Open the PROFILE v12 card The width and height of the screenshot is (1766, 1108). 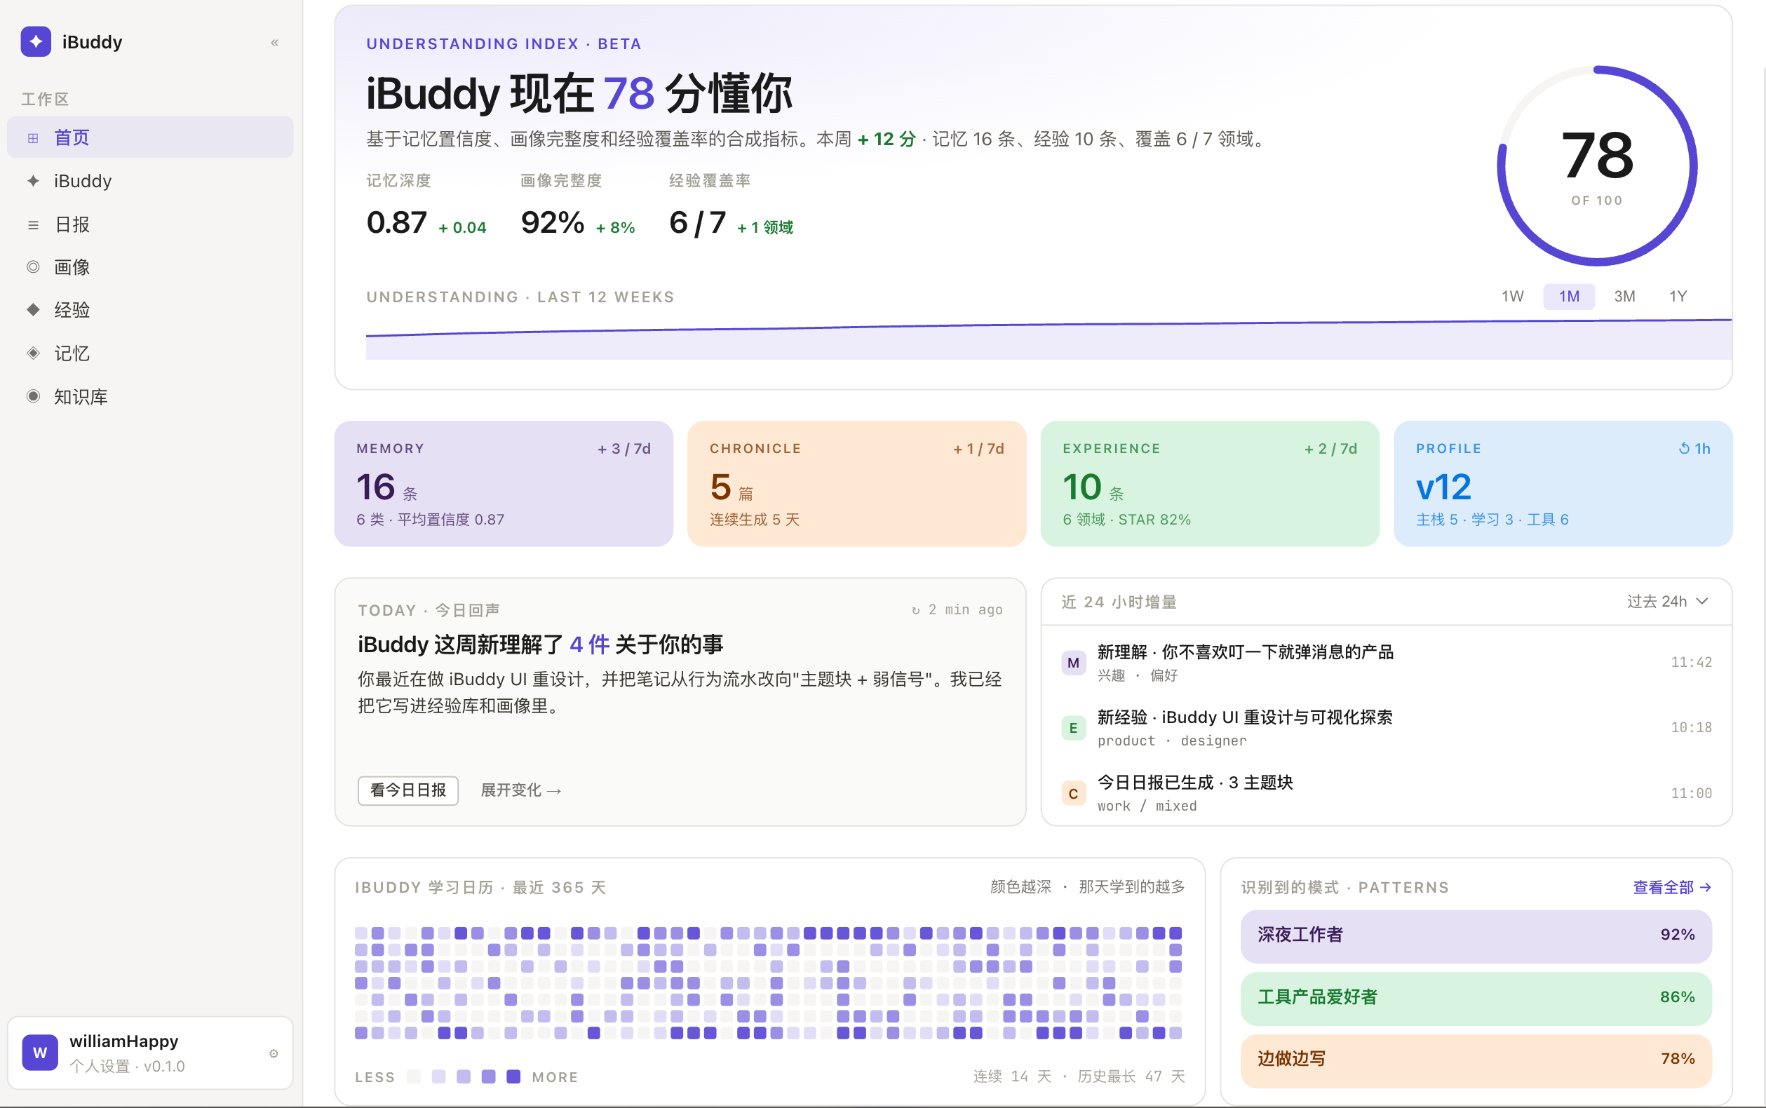[1563, 484]
